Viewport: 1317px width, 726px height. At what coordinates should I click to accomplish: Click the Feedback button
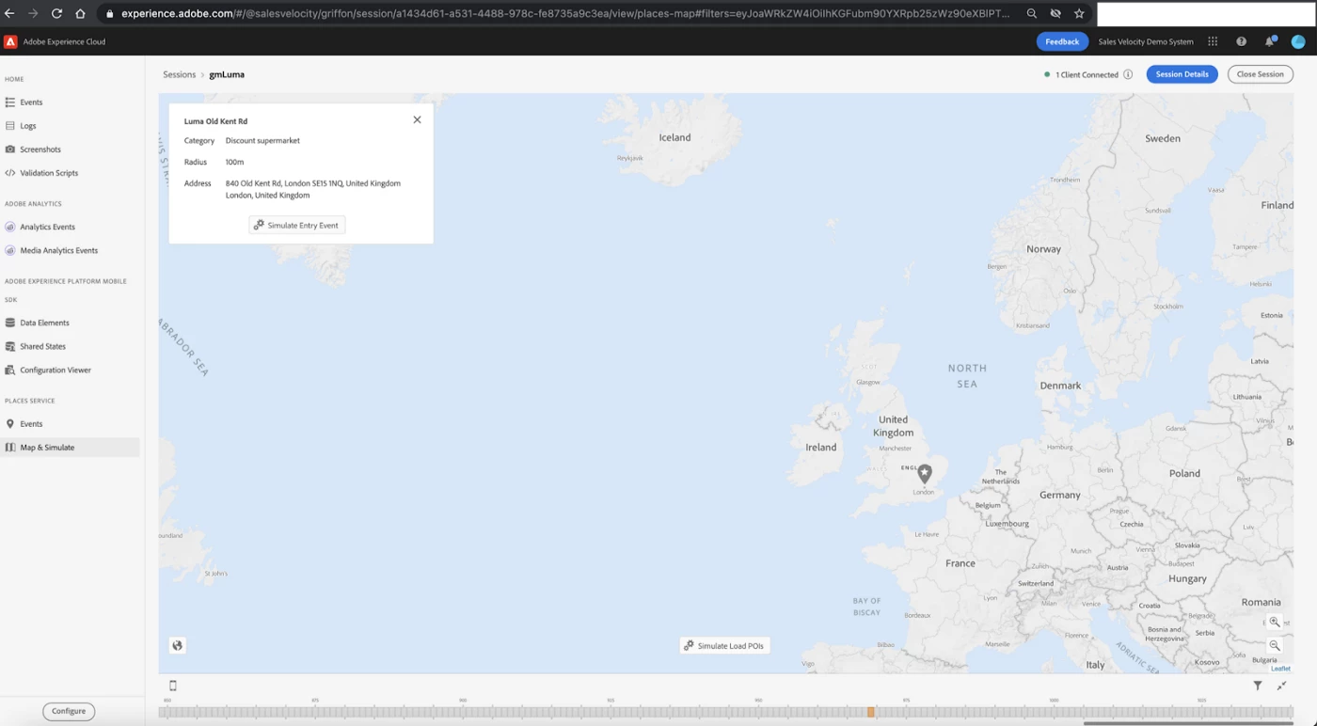[x=1062, y=41]
